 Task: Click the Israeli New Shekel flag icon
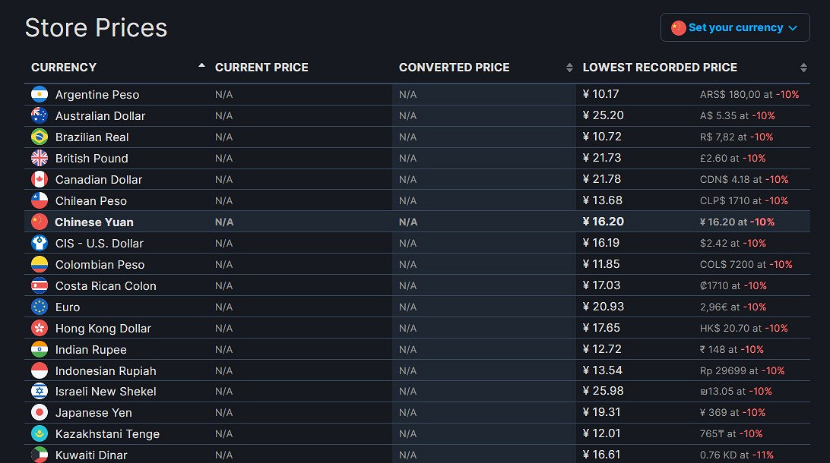pos(40,392)
